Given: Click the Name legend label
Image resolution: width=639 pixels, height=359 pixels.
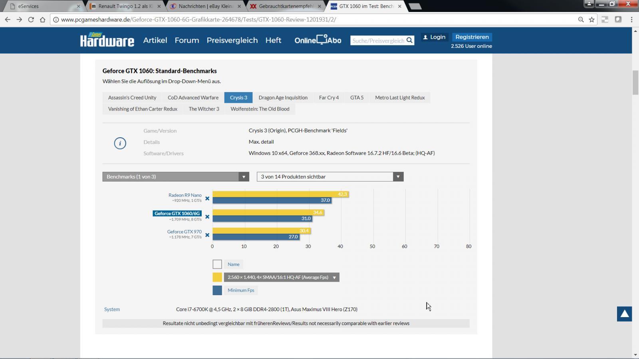Looking at the screenshot, I should coord(234,264).
